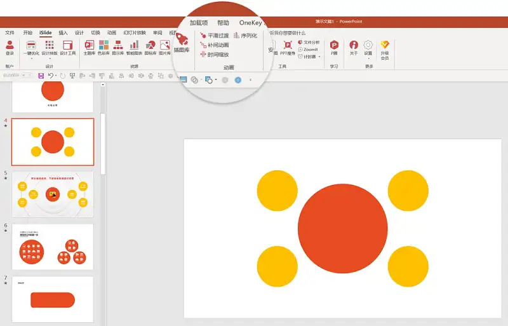The width and height of the screenshot is (508, 326).
Task: Select slide 6 thumbnail in the panel
Action: point(53,247)
